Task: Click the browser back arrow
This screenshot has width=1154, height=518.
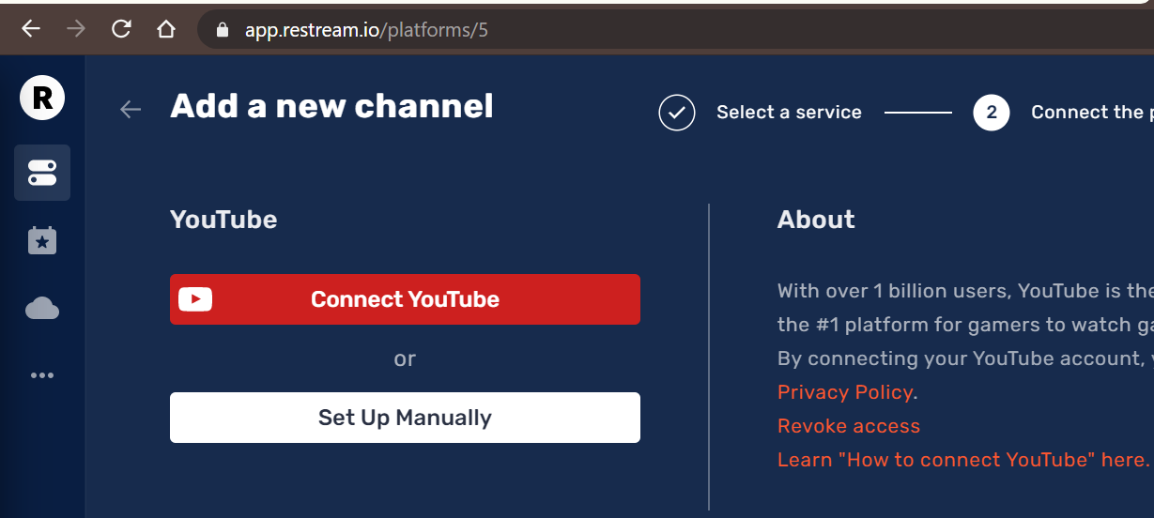Action: [x=31, y=29]
